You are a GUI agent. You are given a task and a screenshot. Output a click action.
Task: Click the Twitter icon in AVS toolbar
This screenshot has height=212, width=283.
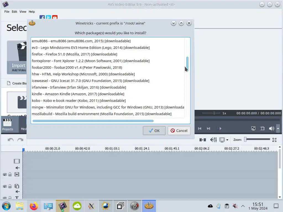[48, 17]
